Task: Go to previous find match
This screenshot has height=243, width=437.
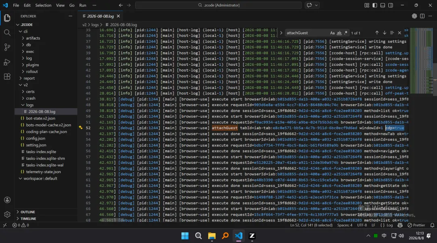Action: (x=377, y=33)
